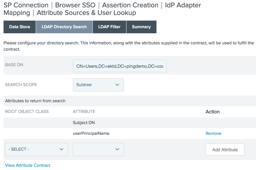The image size is (259, 170).
Task: Open the empty attribute dropdown
Action: tap(98, 149)
